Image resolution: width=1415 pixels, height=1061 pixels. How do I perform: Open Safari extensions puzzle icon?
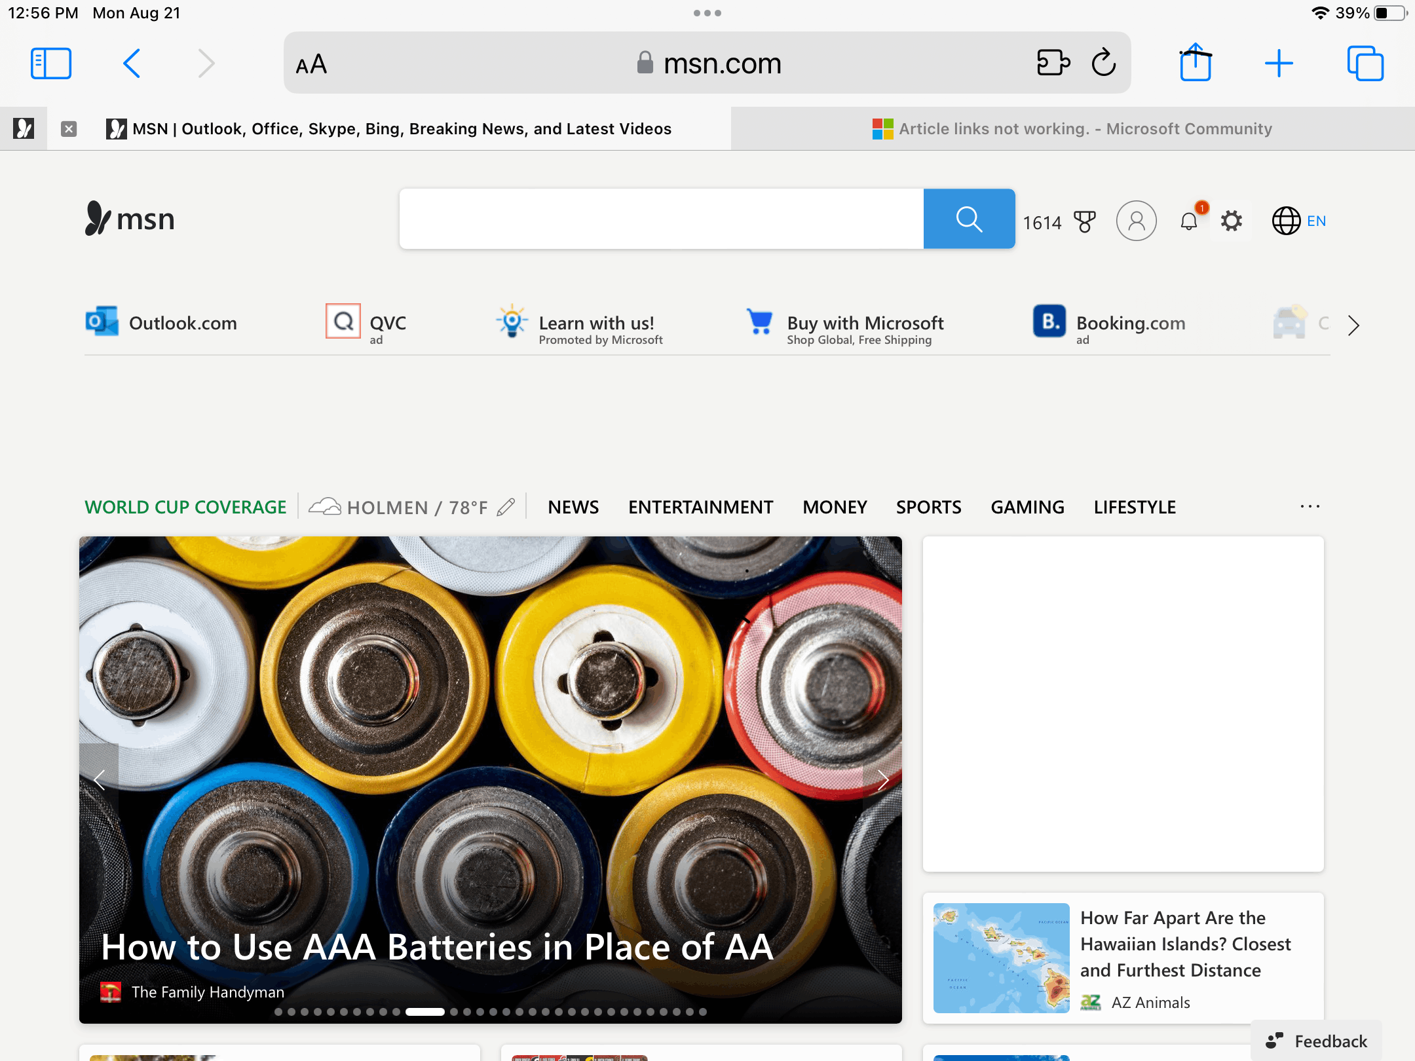(1053, 64)
